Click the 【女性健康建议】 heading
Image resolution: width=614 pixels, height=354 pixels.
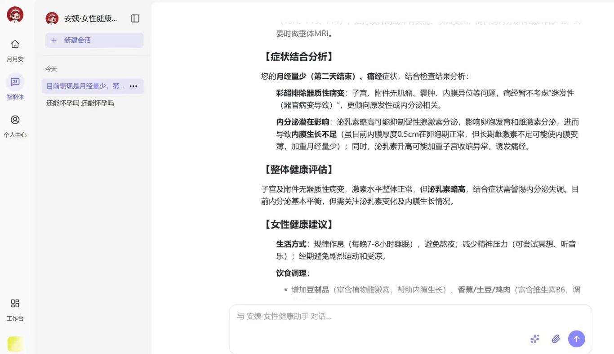click(x=298, y=224)
